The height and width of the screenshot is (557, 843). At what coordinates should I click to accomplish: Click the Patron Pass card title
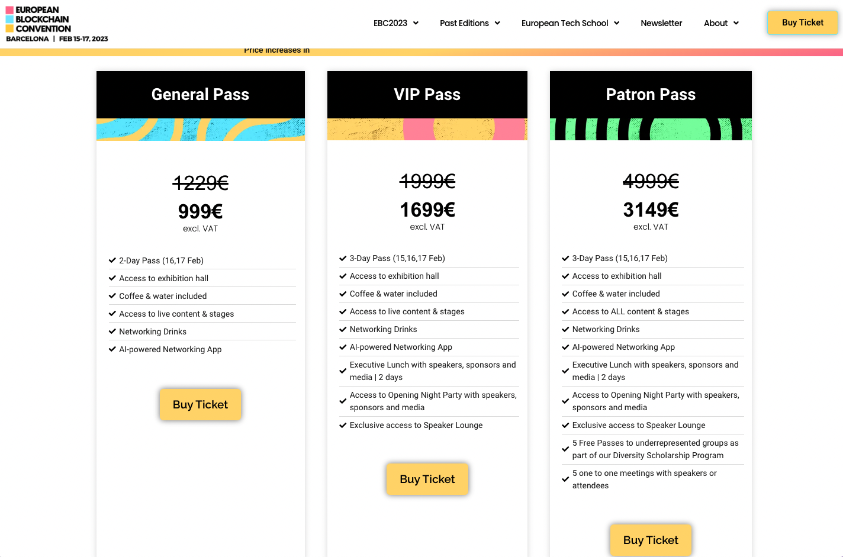651,95
